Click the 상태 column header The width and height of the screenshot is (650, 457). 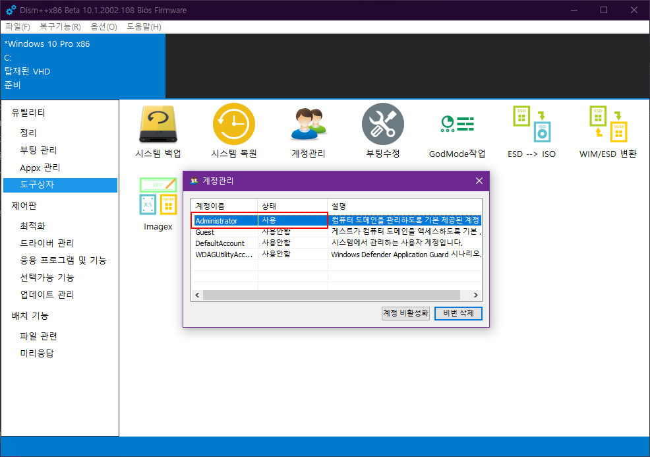293,206
